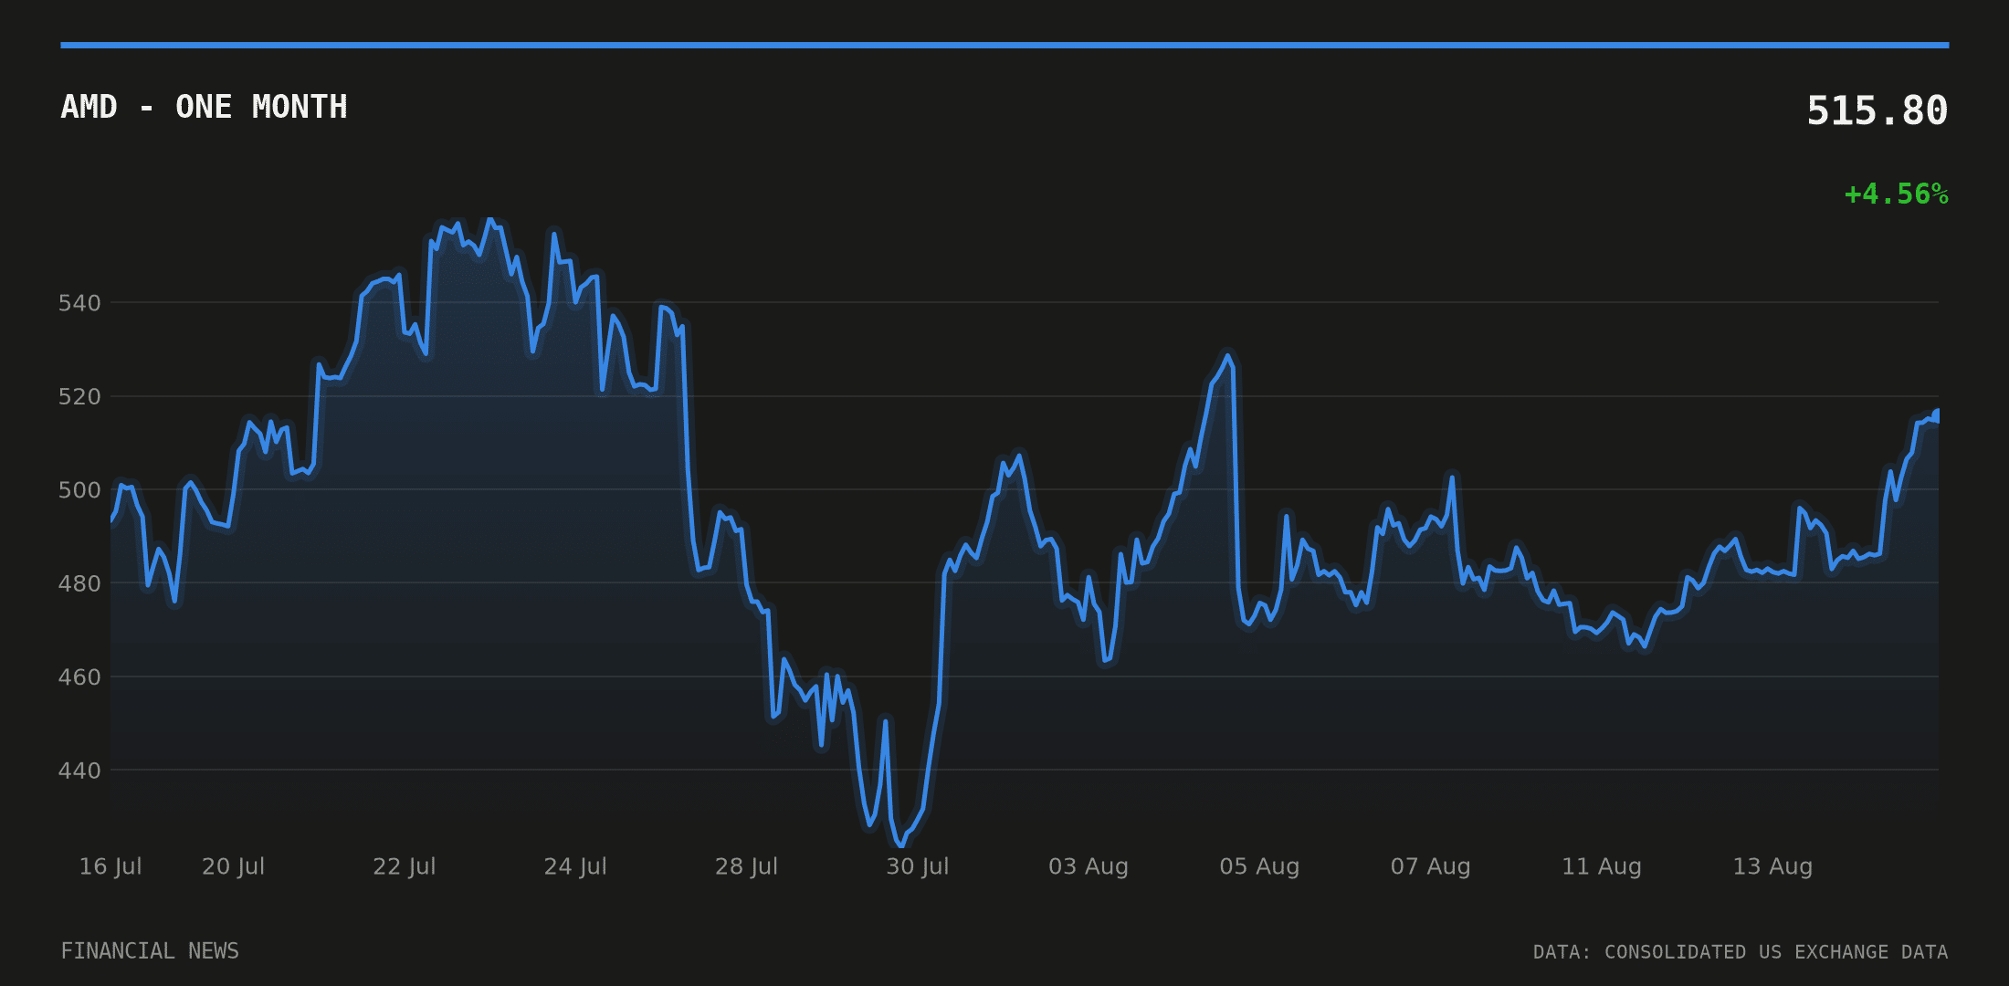Screen dimensions: 2009x986
Task: Click the '13 Aug' date label
Action: tap(1772, 866)
